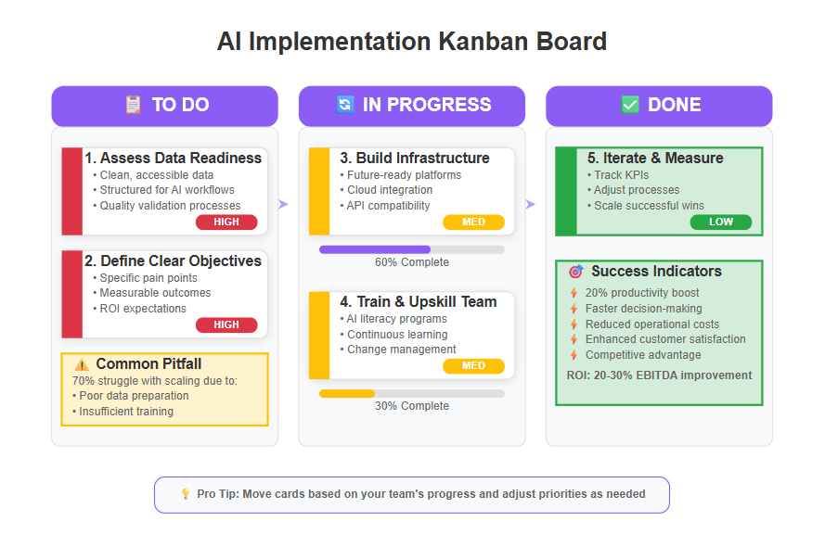Click the arrow between IN PROGRESS and DONE
Image resolution: width=825 pixels, height=534 pixels.
531,204
